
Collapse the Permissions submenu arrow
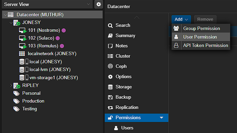161,118
